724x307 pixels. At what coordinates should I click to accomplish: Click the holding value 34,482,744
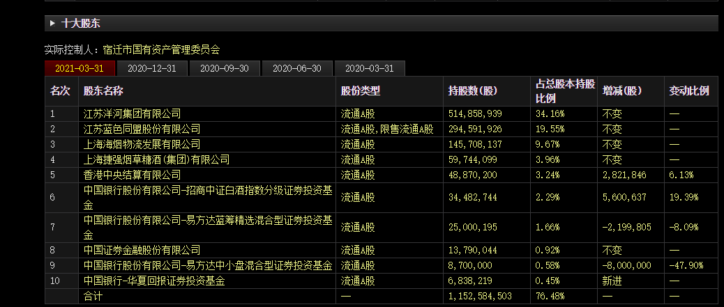tap(472, 197)
